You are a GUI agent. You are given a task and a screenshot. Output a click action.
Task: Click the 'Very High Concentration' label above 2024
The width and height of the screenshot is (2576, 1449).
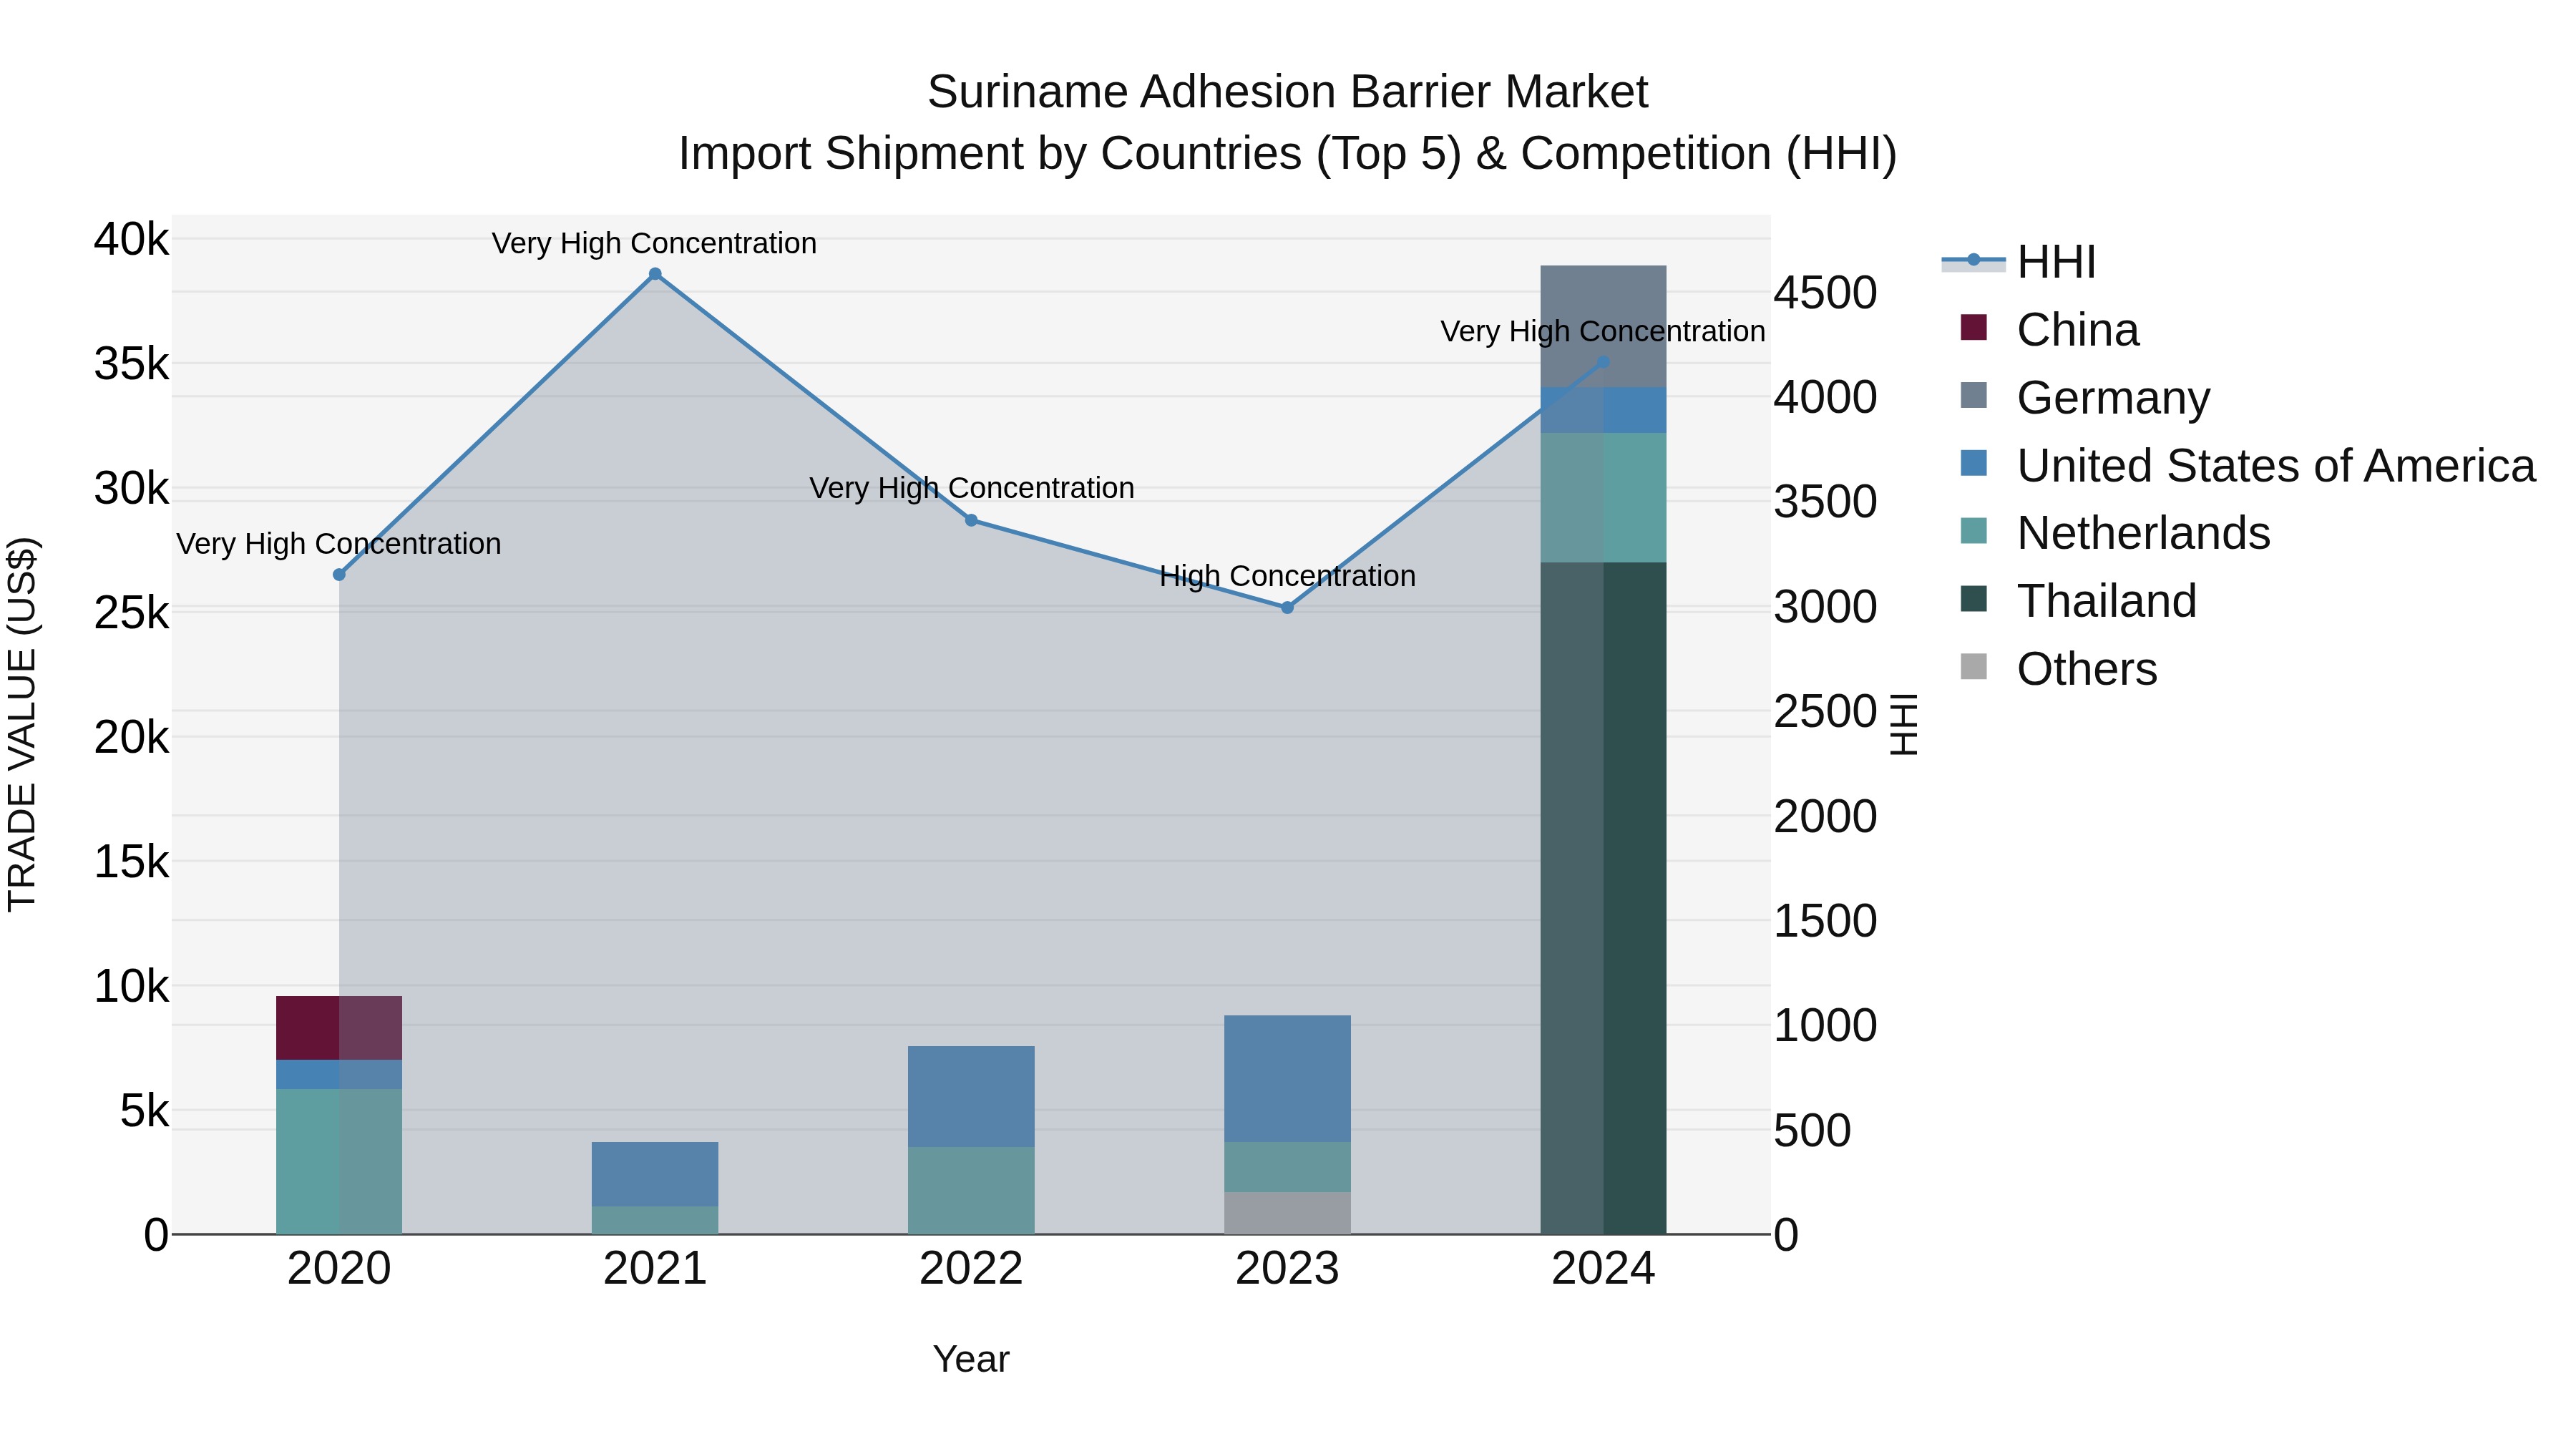point(1602,331)
